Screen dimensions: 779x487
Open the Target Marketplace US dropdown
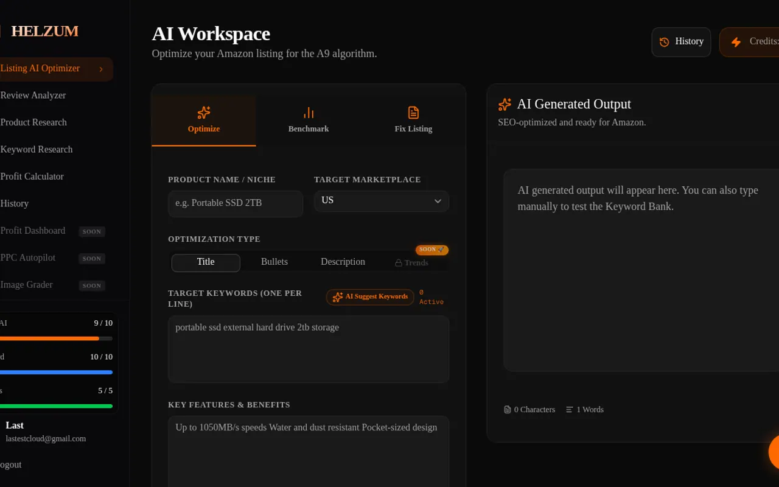point(382,201)
